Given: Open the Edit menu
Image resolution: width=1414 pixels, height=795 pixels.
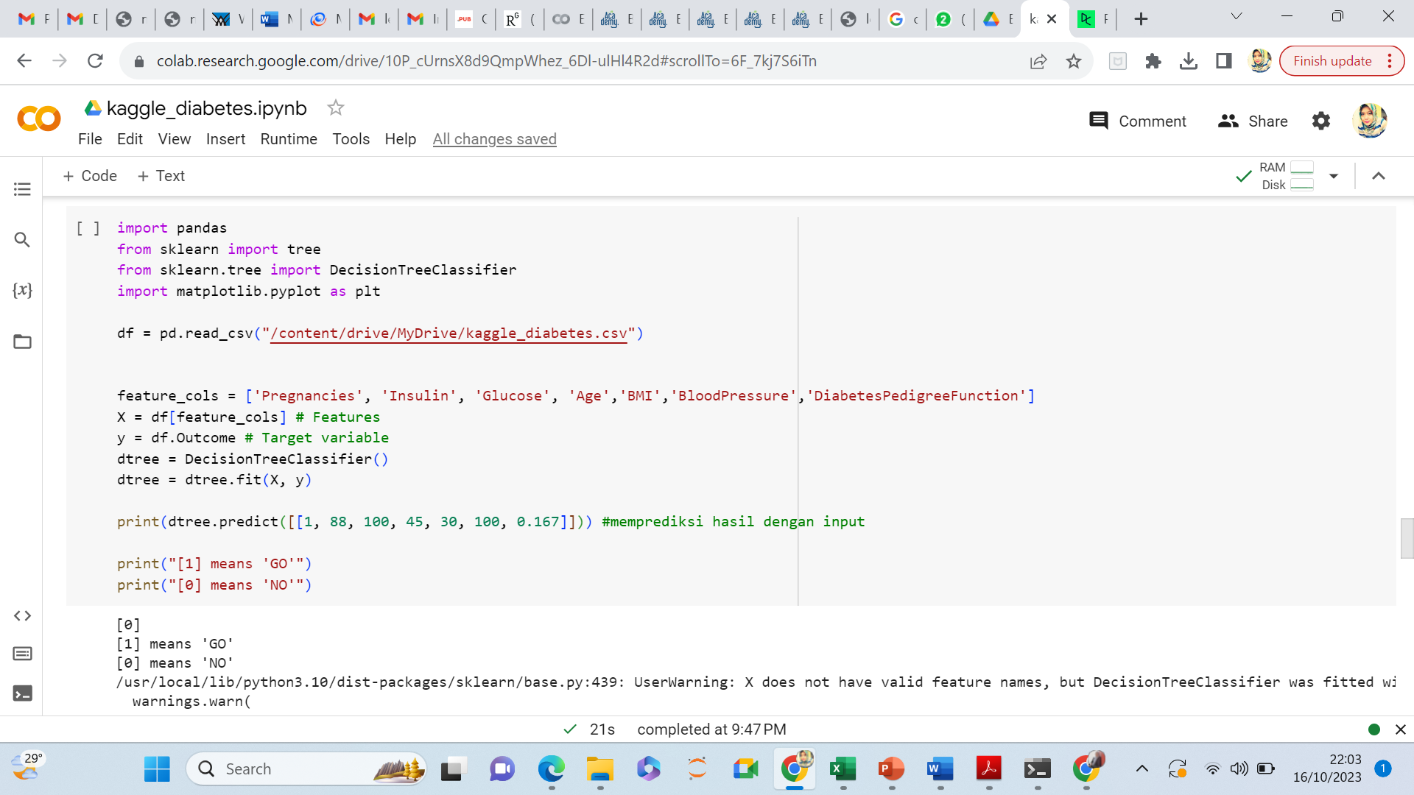Looking at the screenshot, I should click(x=130, y=139).
